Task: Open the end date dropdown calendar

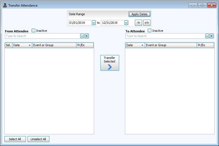Action: coord(126,23)
